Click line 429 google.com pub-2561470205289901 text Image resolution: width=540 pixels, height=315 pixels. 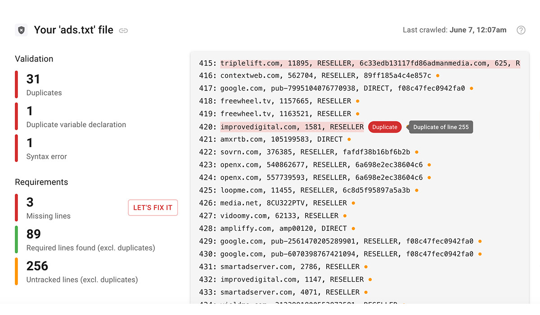(x=347, y=242)
